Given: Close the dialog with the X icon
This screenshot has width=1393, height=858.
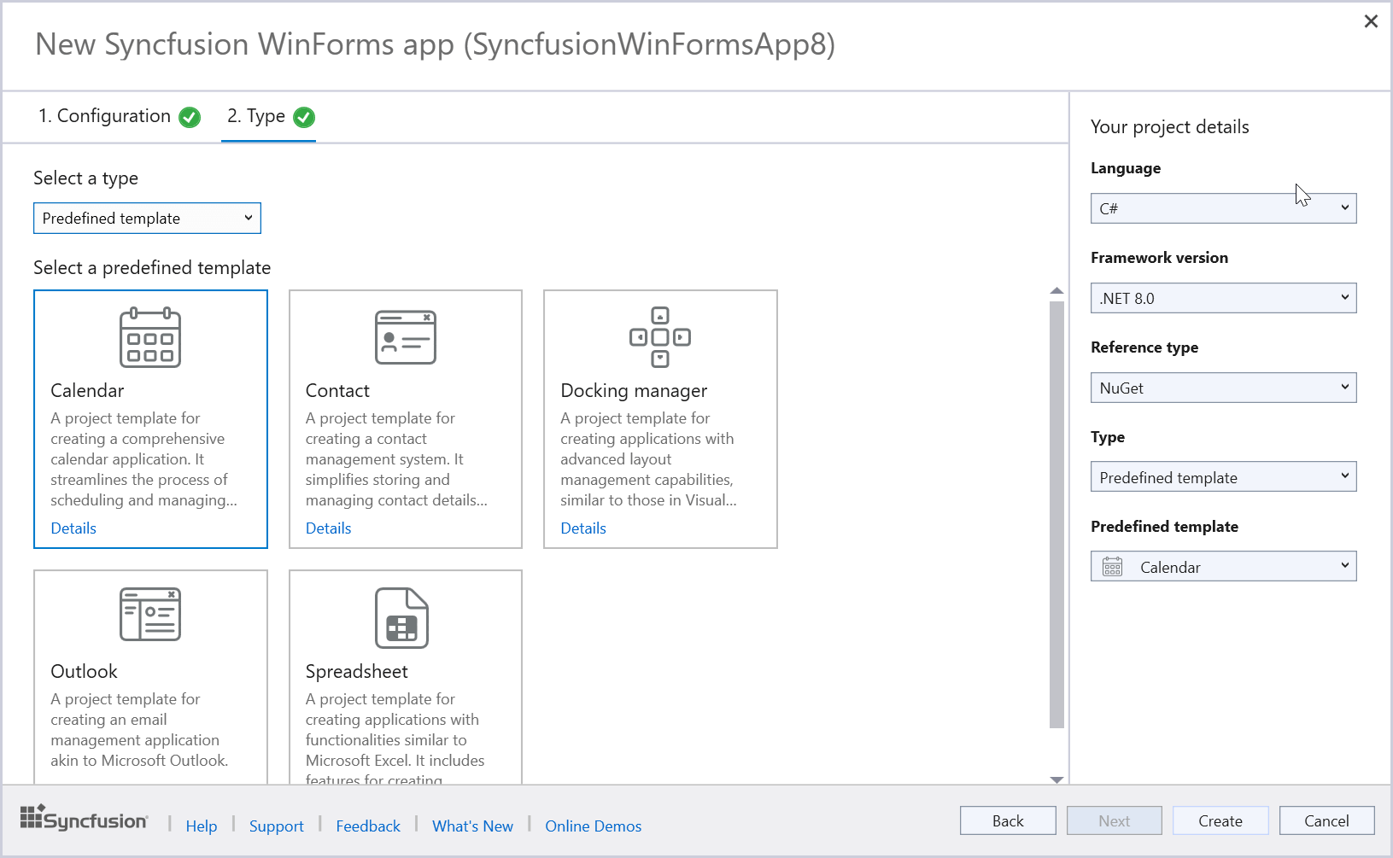Looking at the screenshot, I should click(x=1371, y=21).
